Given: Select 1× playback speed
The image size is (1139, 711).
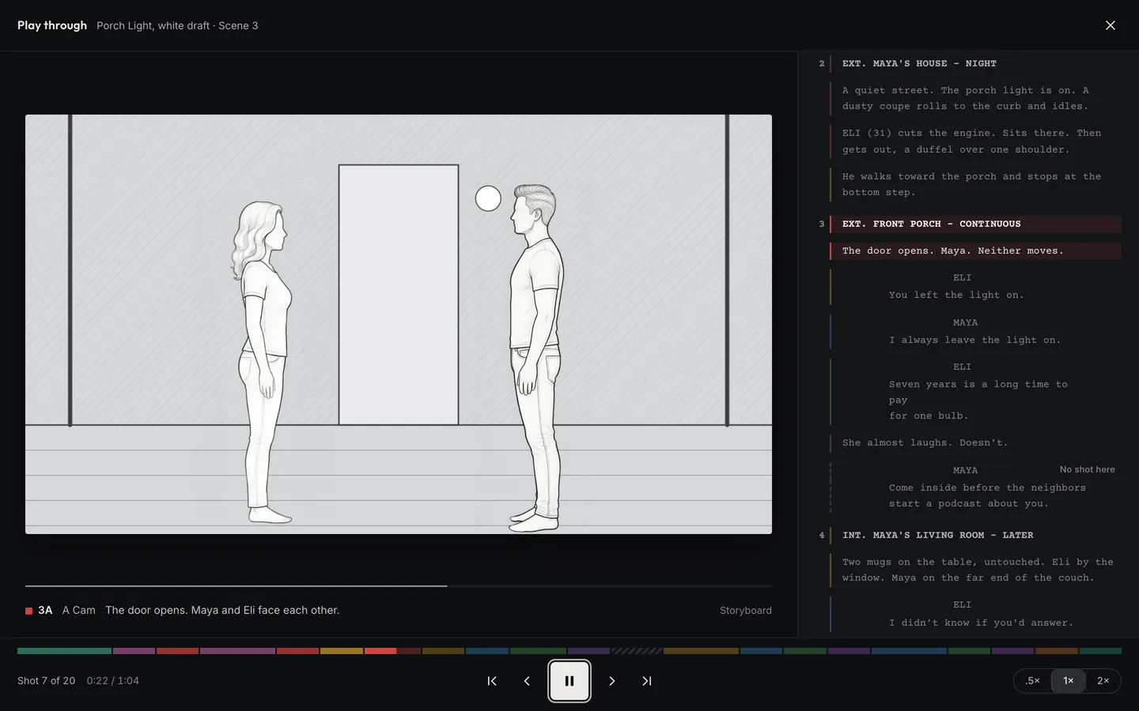Looking at the screenshot, I should tap(1069, 681).
